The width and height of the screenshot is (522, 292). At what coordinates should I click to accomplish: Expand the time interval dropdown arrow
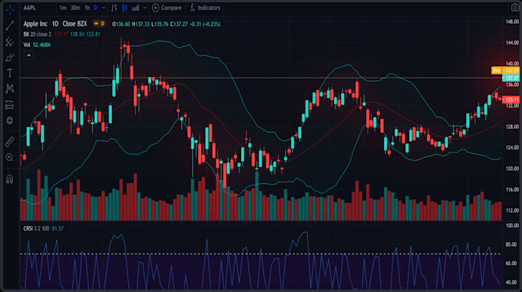104,8
